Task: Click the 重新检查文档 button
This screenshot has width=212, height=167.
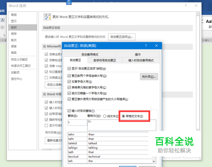Action: pyautogui.click(x=54, y=140)
